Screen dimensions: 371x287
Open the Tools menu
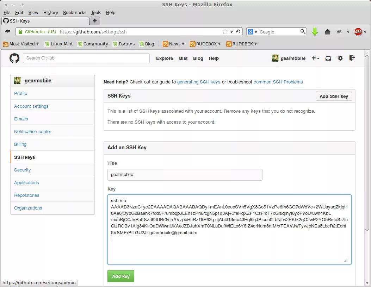[x=96, y=13]
